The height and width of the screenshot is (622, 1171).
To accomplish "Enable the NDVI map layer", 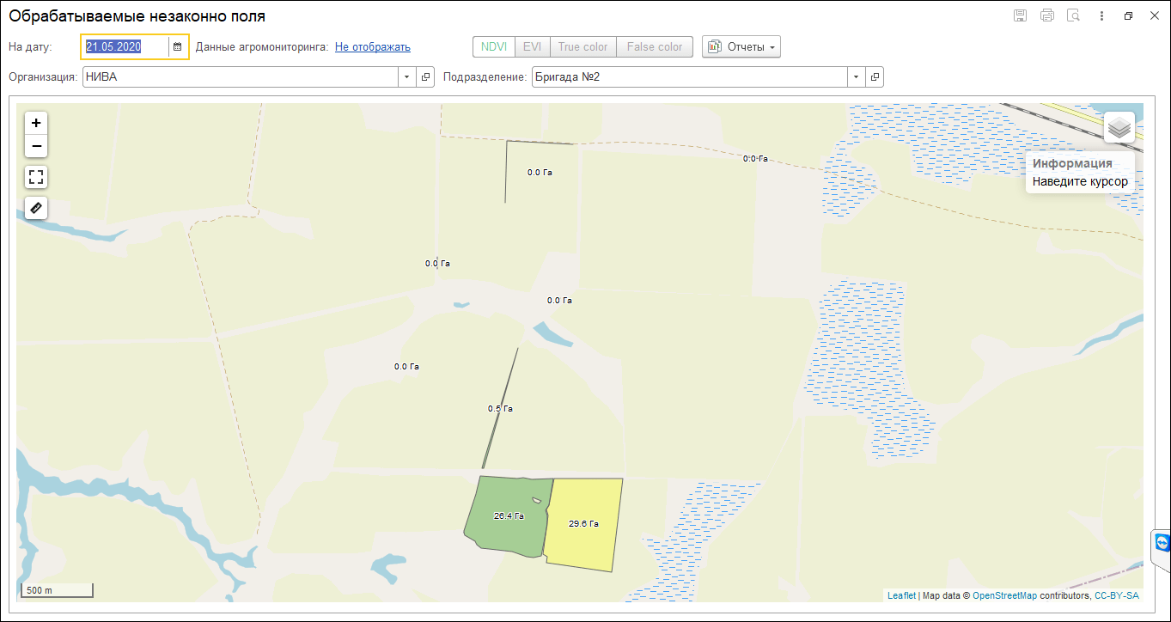I will (x=494, y=46).
